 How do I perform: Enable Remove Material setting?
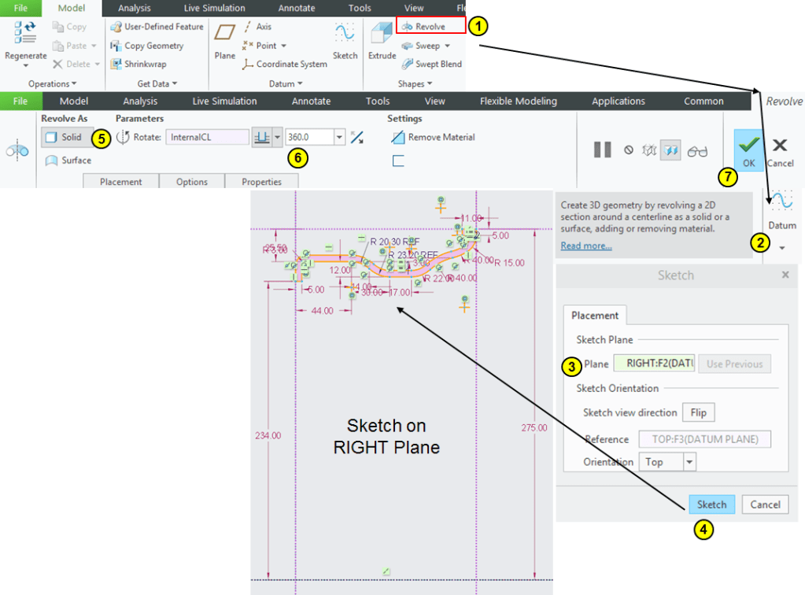point(434,137)
